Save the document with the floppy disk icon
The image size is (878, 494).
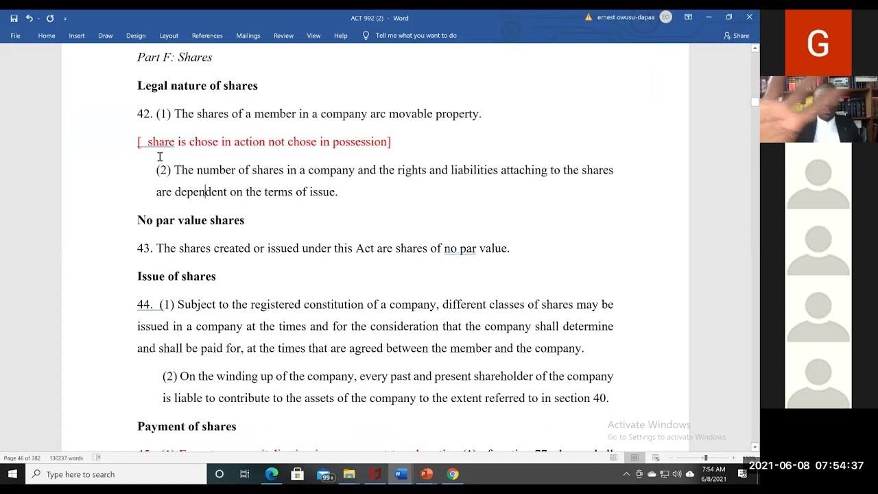[14, 18]
